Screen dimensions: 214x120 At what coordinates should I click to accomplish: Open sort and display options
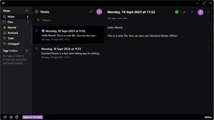pyautogui.click(x=91, y=12)
